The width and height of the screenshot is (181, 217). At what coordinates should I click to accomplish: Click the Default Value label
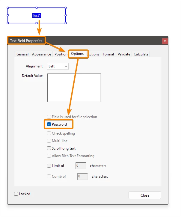point(33,76)
